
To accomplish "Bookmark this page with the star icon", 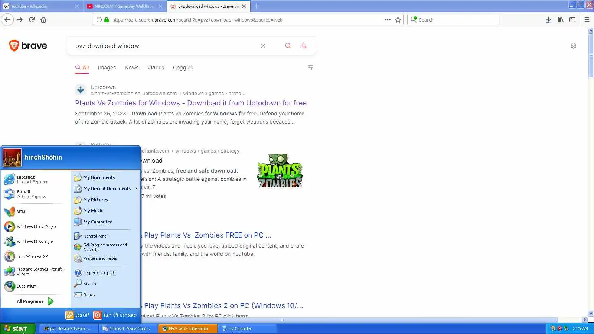I will pos(398,20).
